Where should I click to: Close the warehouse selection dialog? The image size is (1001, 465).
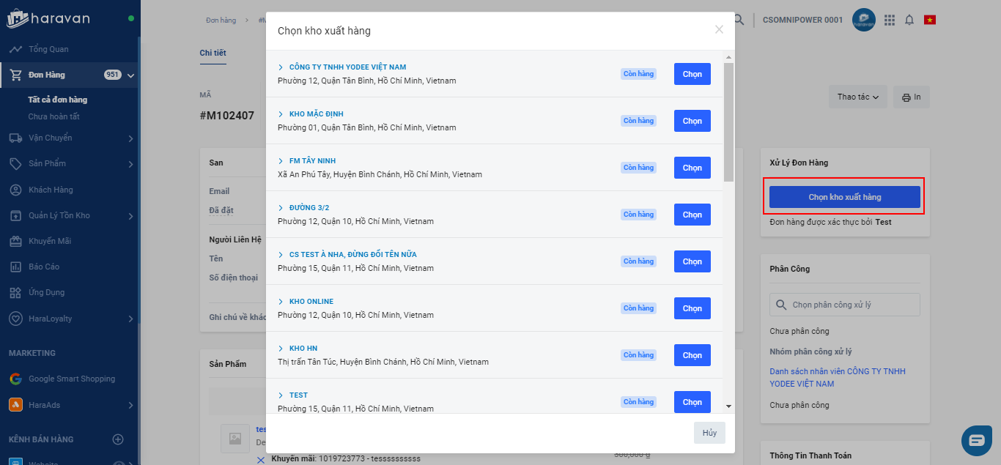tap(719, 29)
